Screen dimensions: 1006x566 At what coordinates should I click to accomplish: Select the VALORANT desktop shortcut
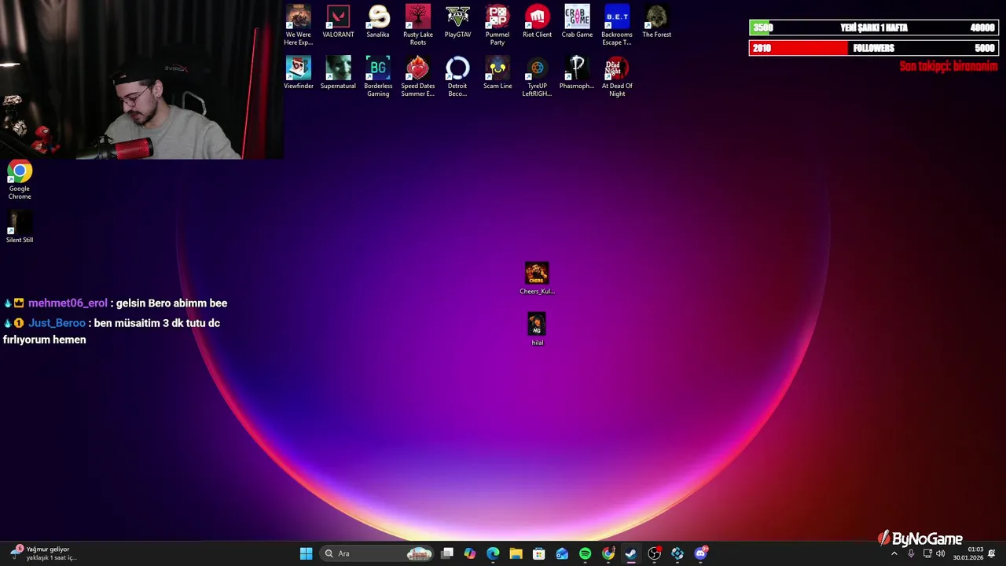(338, 22)
